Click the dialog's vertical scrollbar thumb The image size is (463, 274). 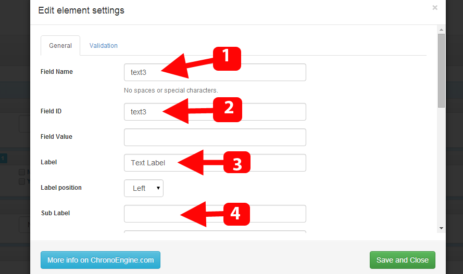point(441,71)
